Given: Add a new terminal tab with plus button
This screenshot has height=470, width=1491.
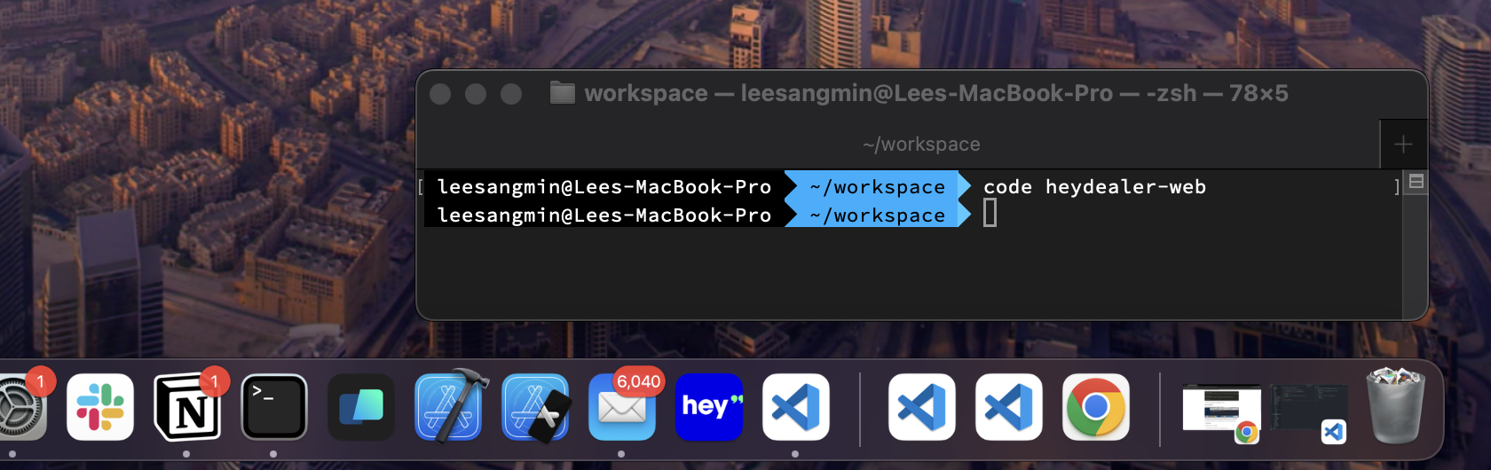Looking at the screenshot, I should pos(1403,145).
